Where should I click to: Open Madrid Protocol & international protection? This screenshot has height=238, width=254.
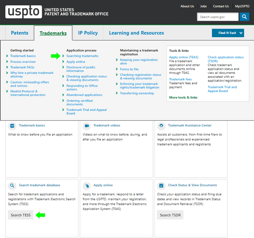coord(28,93)
